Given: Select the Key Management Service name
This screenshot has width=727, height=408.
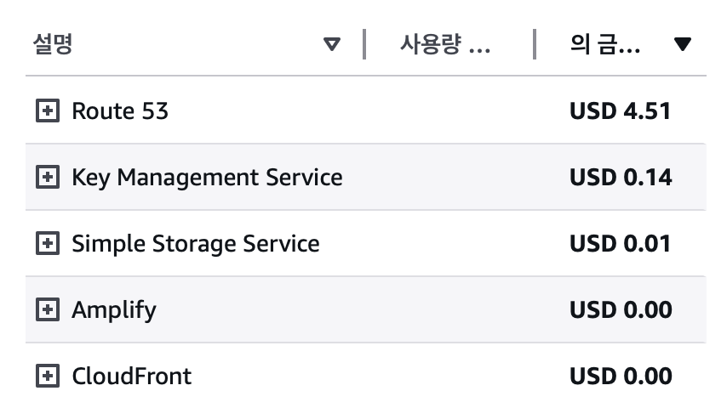Looking at the screenshot, I should [207, 177].
